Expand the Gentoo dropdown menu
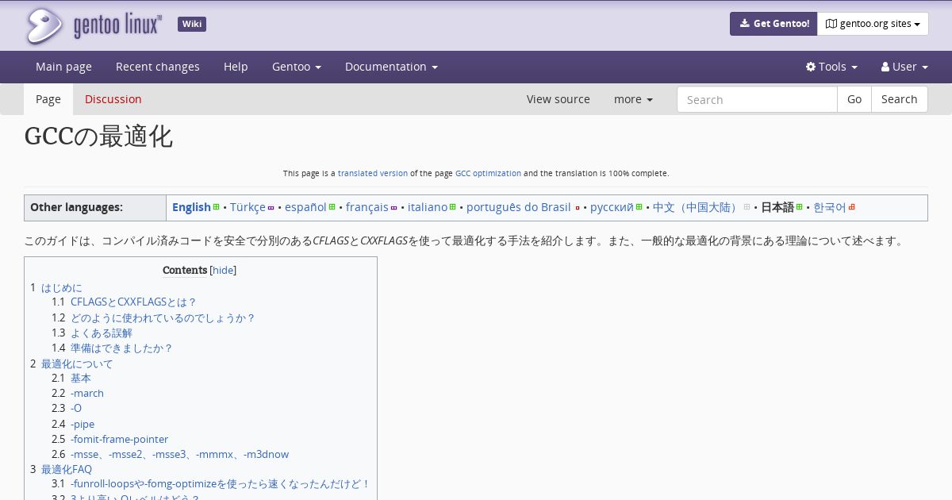The width and height of the screenshot is (952, 500). click(x=297, y=67)
